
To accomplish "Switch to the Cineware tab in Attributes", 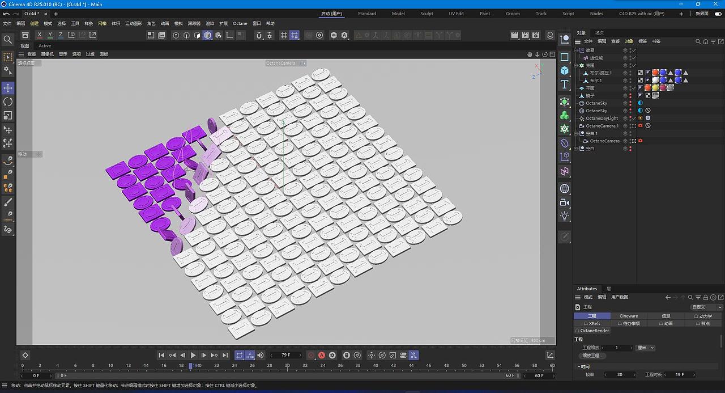I will point(629,315).
